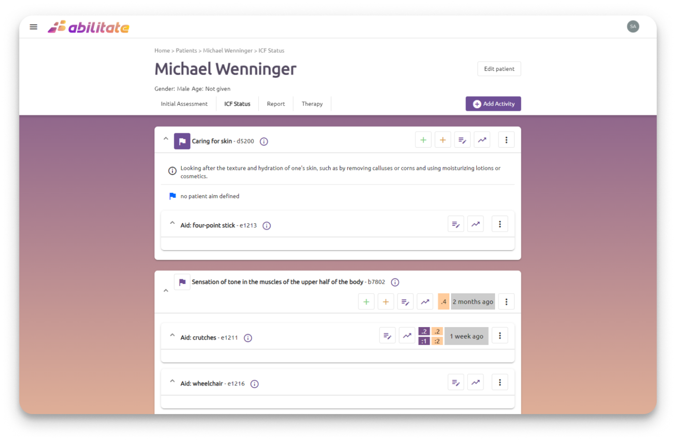This screenshot has width=676, height=440.
Task: Collapse the Caring for skin card
Action: pyautogui.click(x=166, y=139)
